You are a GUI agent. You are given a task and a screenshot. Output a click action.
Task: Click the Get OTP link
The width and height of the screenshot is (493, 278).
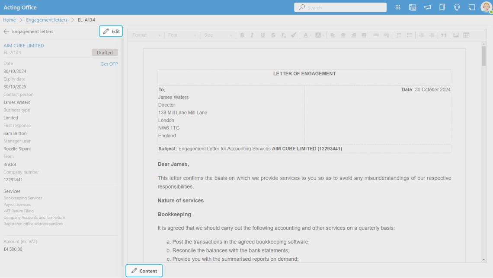(x=109, y=64)
